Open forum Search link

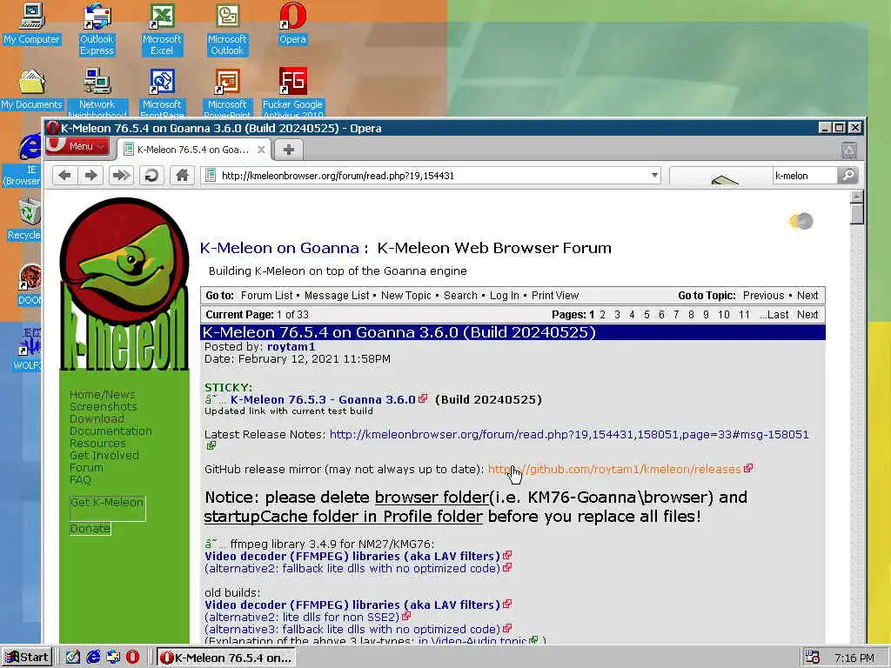(x=460, y=296)
